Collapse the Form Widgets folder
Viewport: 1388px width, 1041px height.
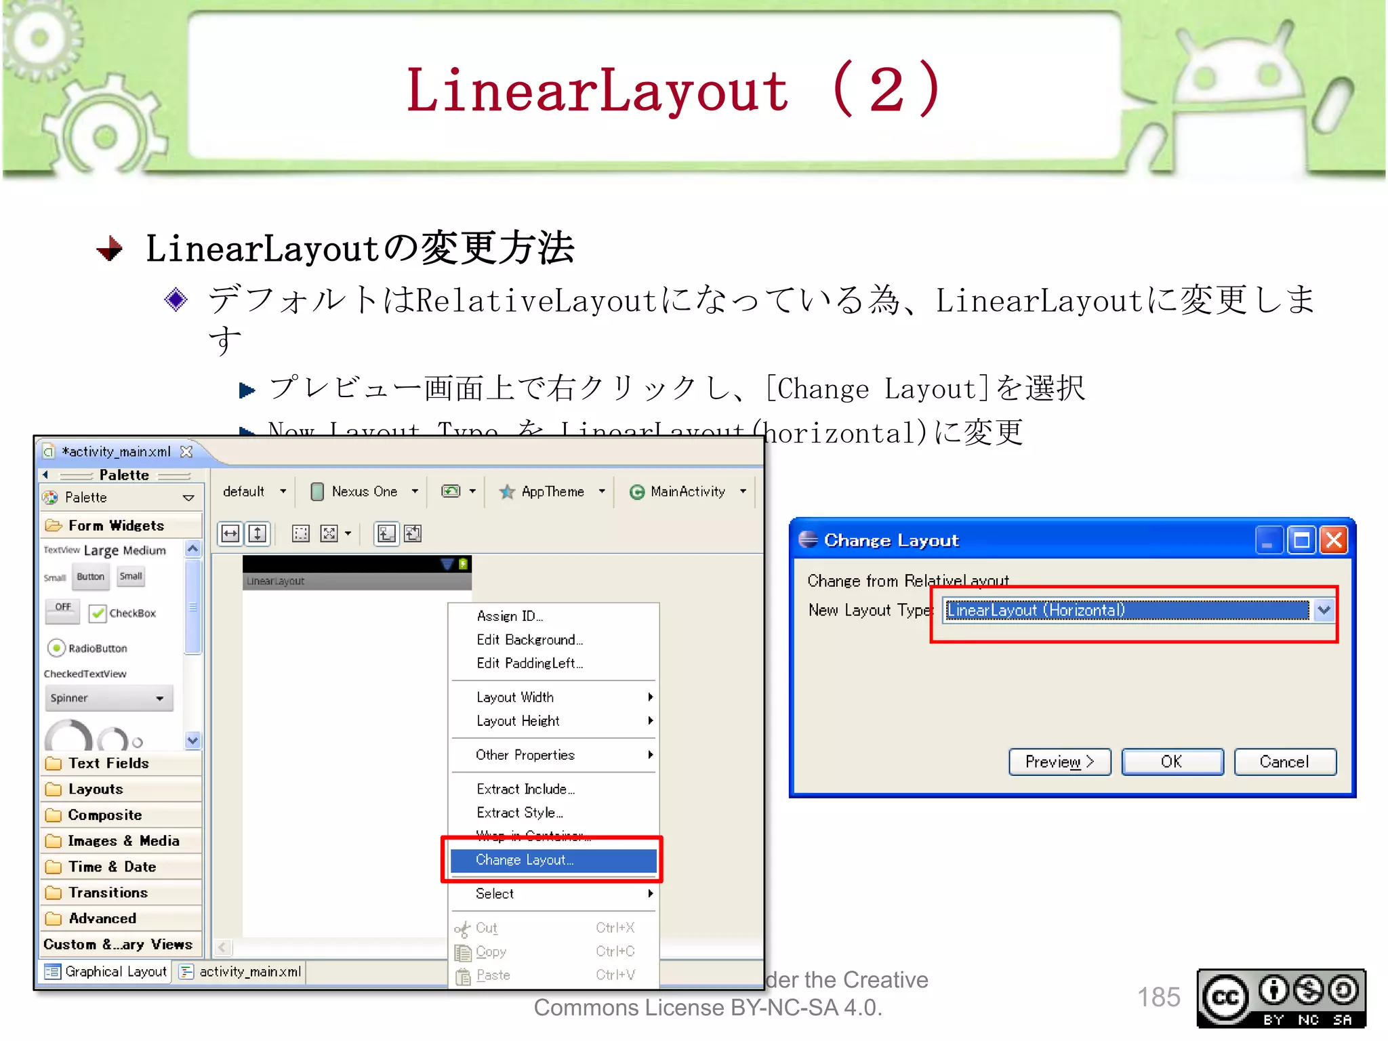click(x=122, y=525)
